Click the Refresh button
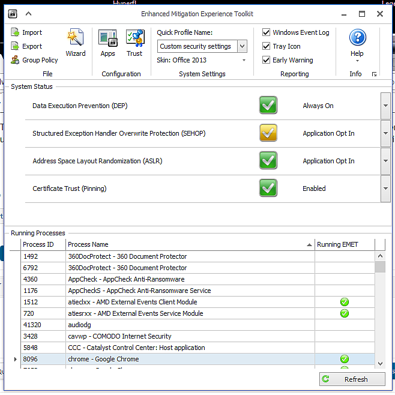 [352, 379]
